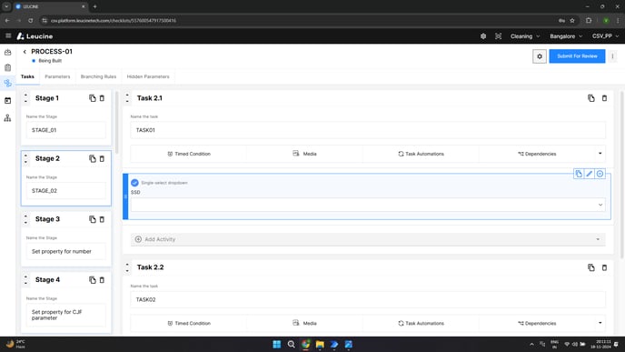625x352 pixels.
Task: Open the calendar sidebar icon
Action: point(7,101)
